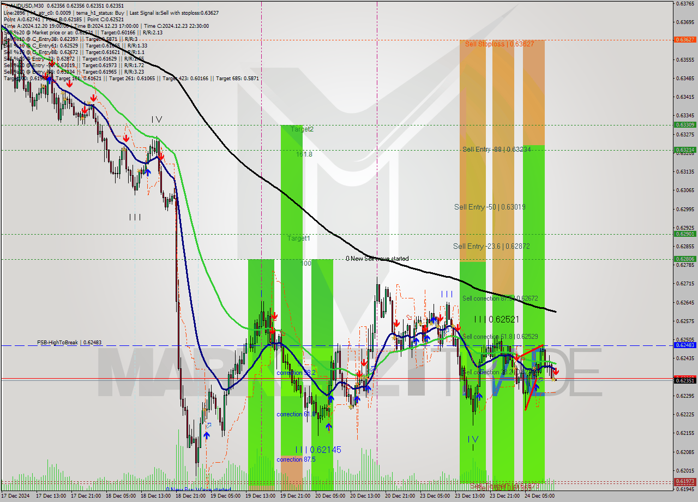
Task: Click the 'correction 38.2' blue label
Action: pyautogui.click(x=296, y=373)
